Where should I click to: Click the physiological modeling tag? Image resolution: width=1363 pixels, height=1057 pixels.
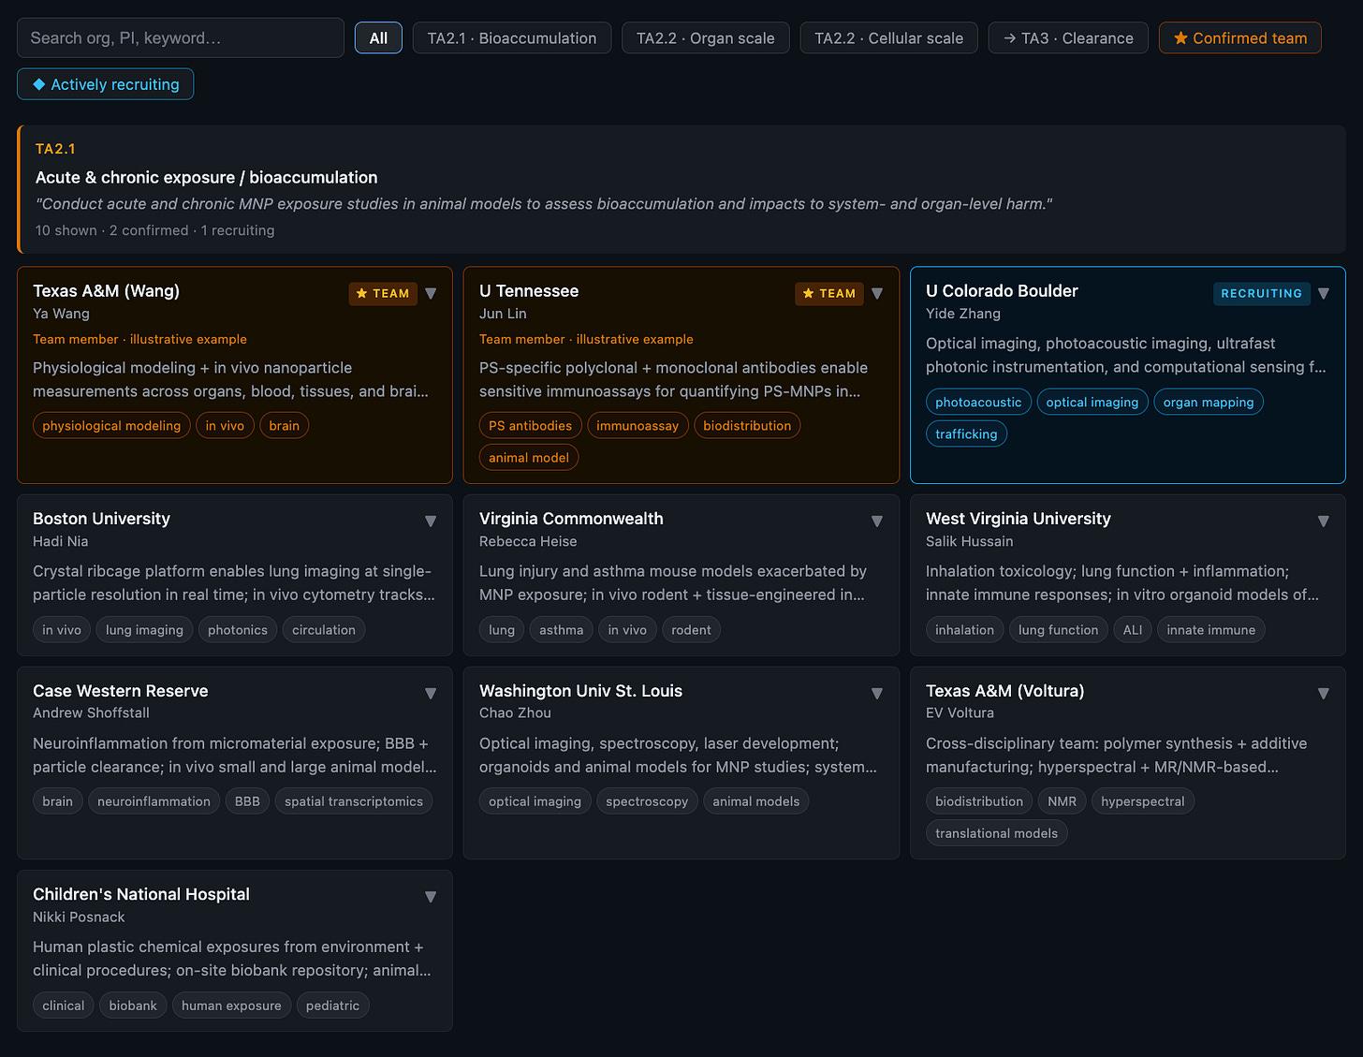click(x=111, y=426)
